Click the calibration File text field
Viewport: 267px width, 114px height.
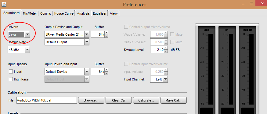click(47, 100)
